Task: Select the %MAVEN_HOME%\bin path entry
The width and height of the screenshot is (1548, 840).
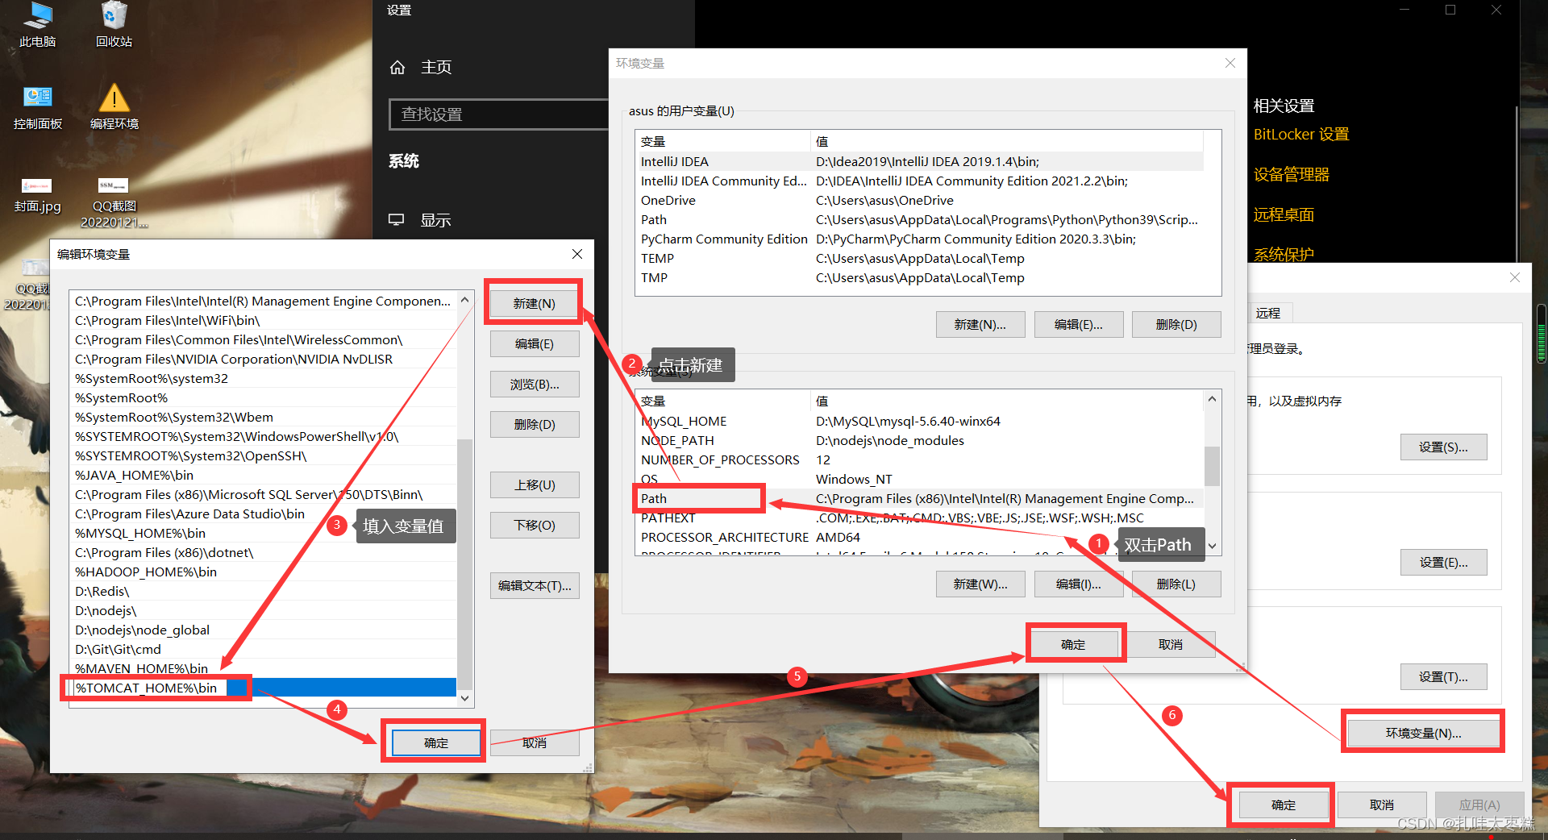Action: coord(263,668)
